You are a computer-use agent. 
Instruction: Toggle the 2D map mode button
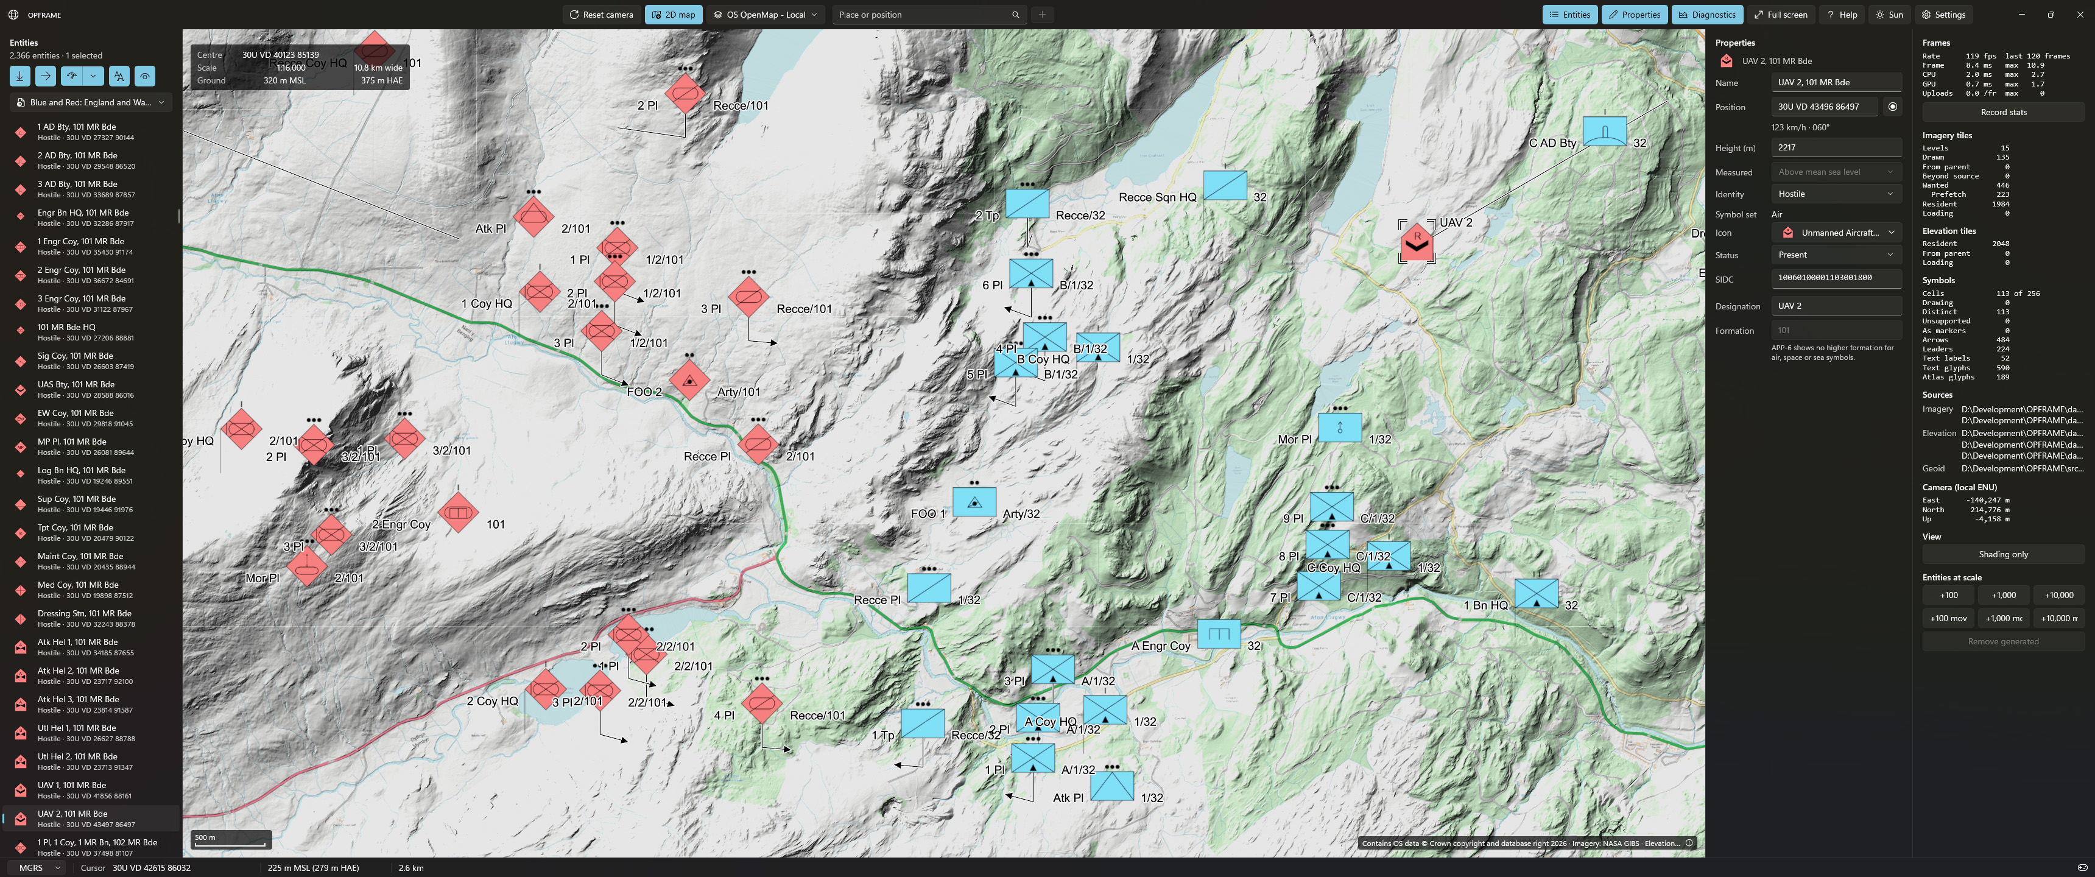coord(674,15)
